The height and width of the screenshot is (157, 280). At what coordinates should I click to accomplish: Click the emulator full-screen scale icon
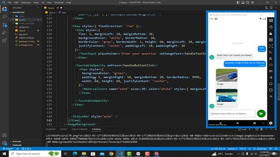271,46
